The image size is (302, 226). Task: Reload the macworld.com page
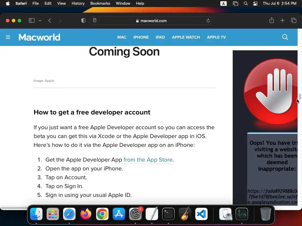tap(208, 21)
